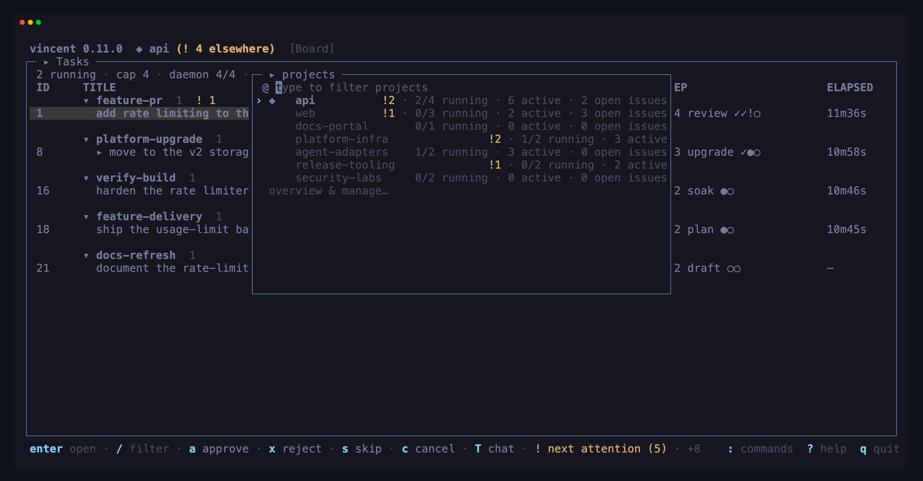The height and width of the screenshot is (481, 923).
Task: Click the !2 attention badge on api row
Action: pyautogui.click(x=389, y=100)
